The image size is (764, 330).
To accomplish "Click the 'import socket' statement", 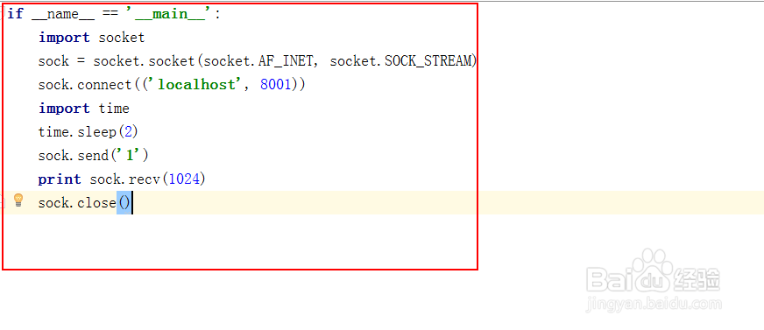I will coord(92,38).
